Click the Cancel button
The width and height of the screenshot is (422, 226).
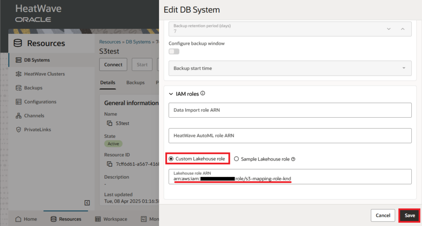click(x=383, y=216)
